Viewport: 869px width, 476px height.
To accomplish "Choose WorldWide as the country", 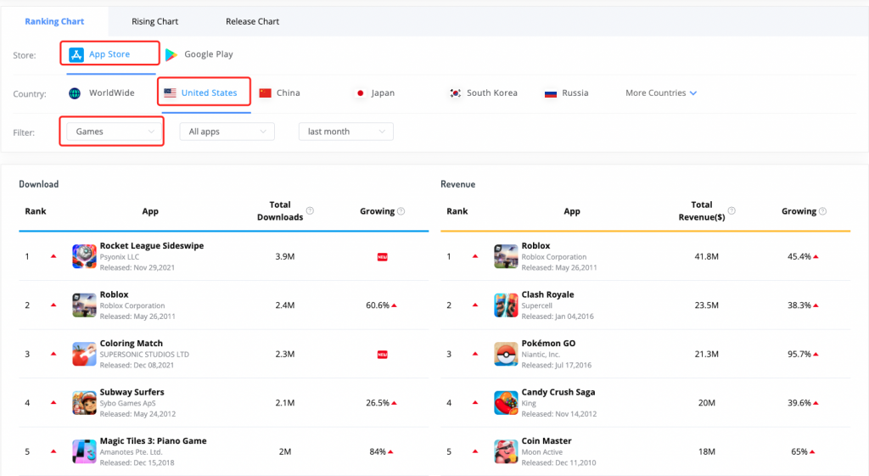I will click(102, 93).
